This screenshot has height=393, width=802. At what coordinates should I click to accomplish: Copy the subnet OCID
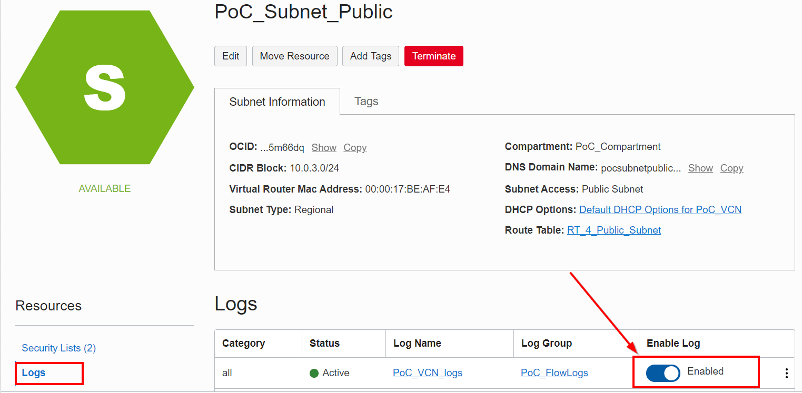coord(354,147)
